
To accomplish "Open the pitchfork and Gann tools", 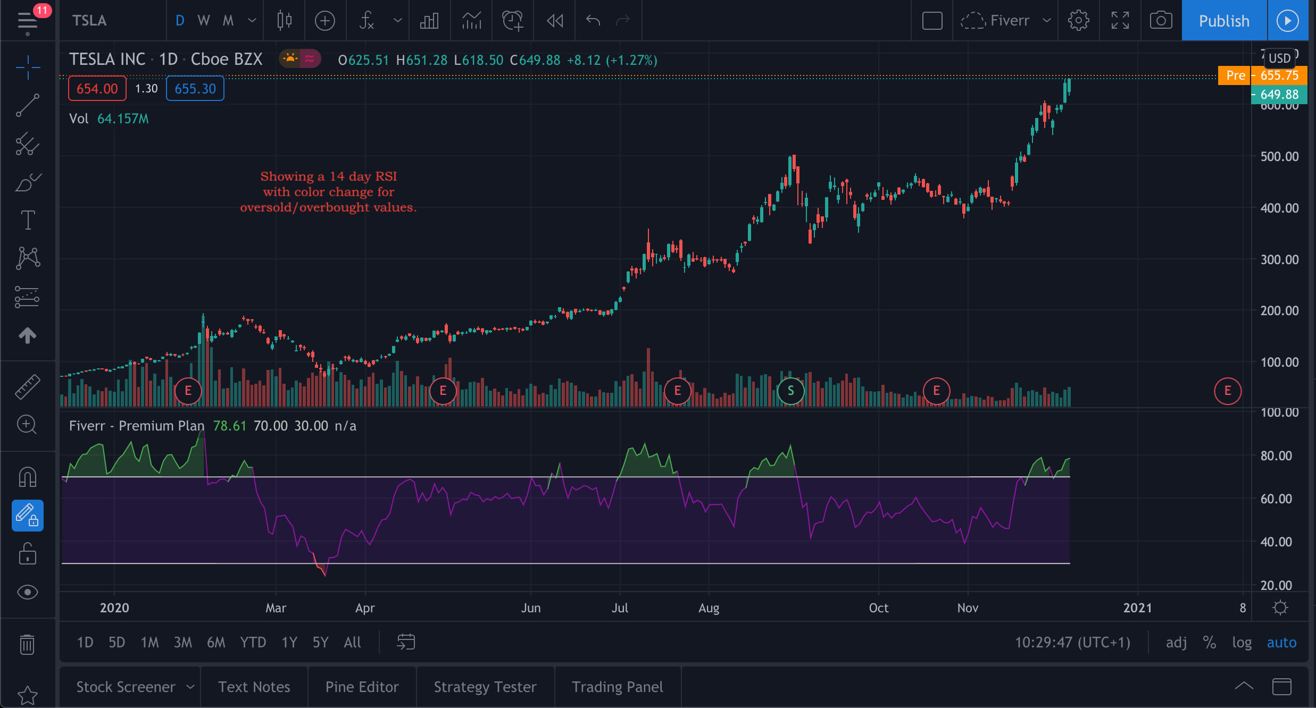I will point(28,144).
